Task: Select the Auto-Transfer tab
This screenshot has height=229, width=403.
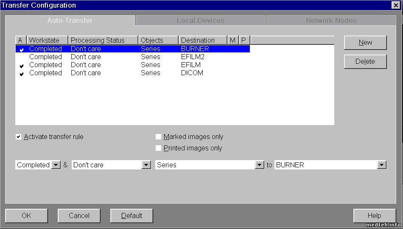Action: (70, 20)
